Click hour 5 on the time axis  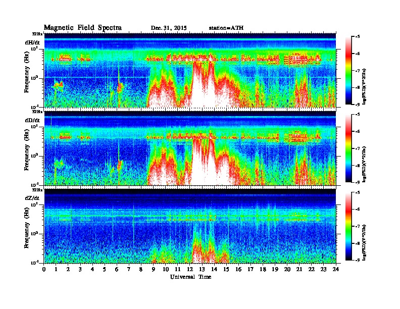pyautogui.click(x=105, y=269)
